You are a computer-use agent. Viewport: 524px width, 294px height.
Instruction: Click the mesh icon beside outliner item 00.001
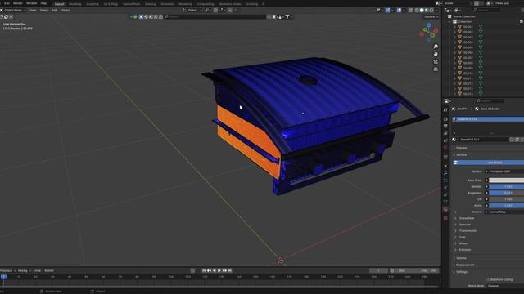[460, 27]
